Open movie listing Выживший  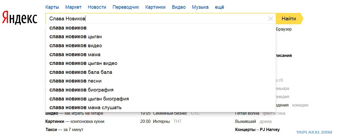[253, 122]
